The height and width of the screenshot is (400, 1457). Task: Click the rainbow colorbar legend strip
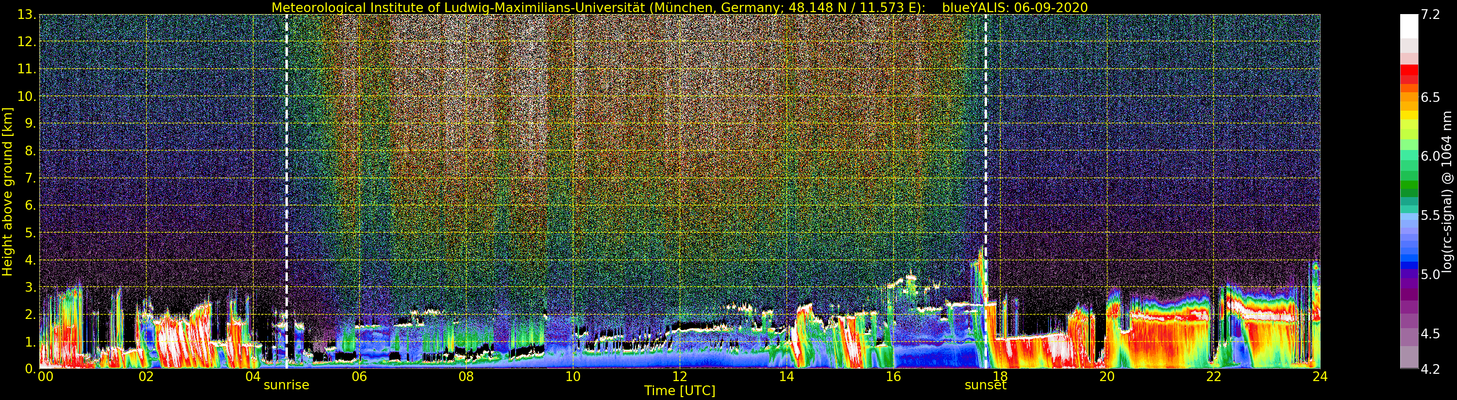pos(1409,191)
